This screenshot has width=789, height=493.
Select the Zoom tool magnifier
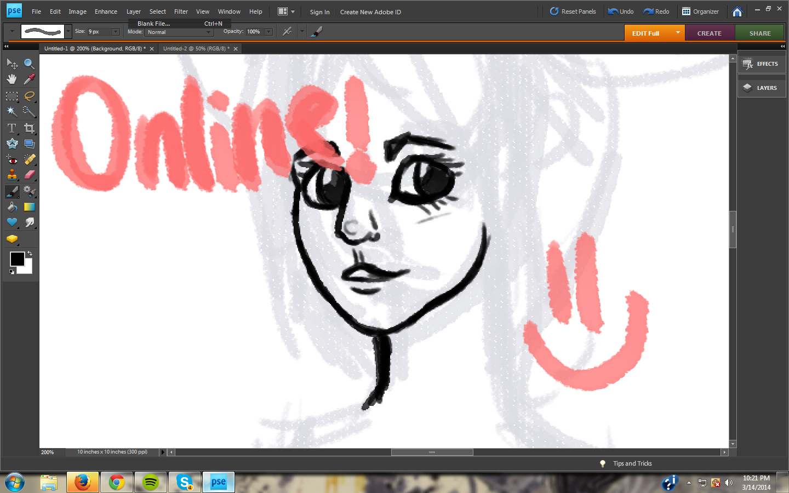pos(29,64)
